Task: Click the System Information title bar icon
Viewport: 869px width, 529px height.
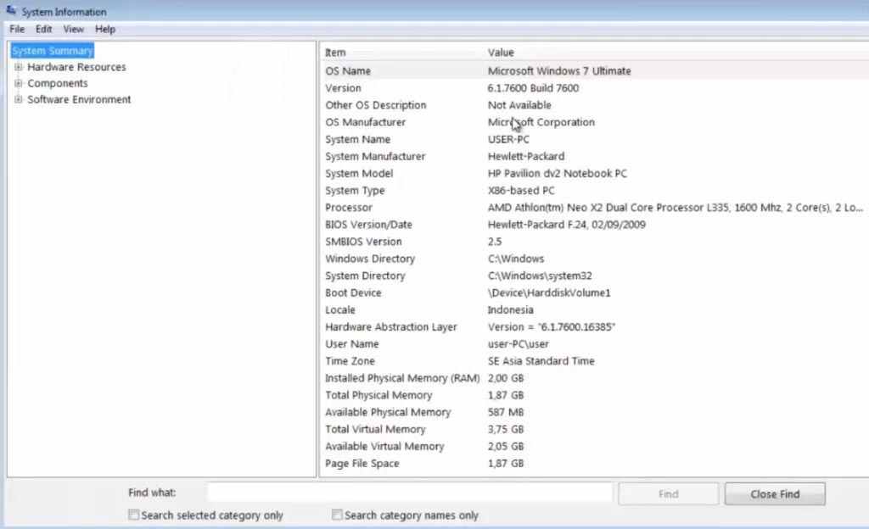Action: pyautogui.click(x=11, y=10)
